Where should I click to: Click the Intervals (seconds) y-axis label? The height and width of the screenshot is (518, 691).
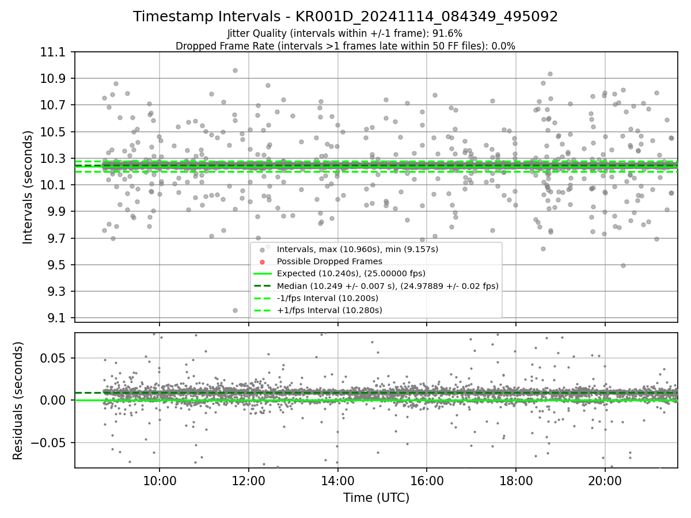click(x=28, y=186)
